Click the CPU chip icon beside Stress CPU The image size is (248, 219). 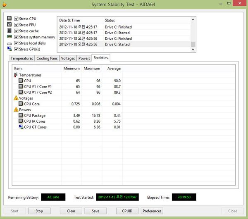10,18
